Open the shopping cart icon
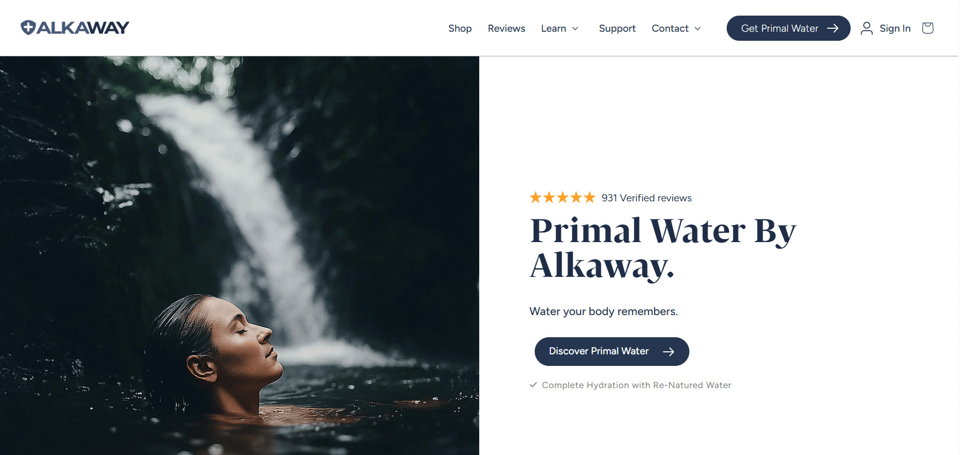The height and width of the screenshot is (455, 960). [927, 28]
